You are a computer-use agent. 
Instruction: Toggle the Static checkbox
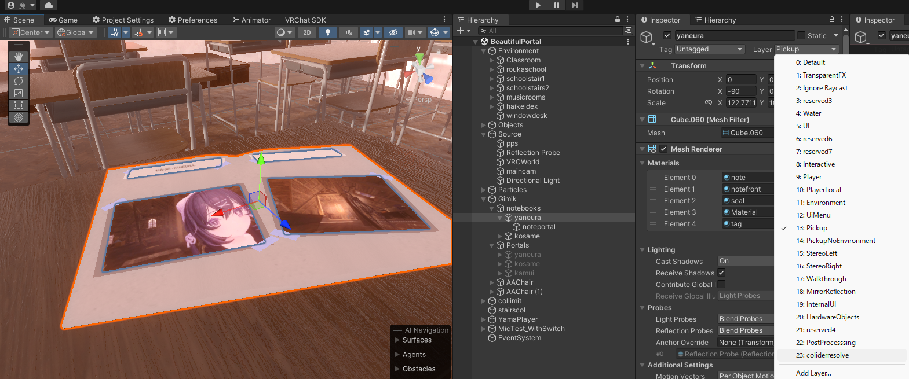pos(801,35)
